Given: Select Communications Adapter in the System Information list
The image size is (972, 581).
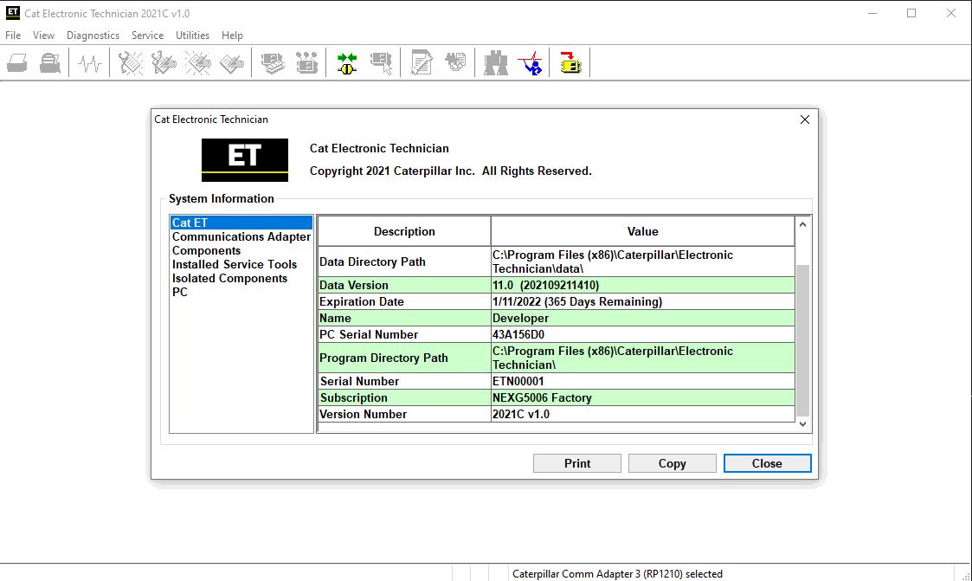Looking at the screenshot, I should 241,236.
